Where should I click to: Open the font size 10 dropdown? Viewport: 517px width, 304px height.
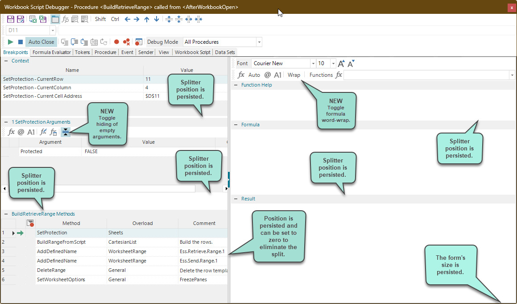[x=333, y=63]
